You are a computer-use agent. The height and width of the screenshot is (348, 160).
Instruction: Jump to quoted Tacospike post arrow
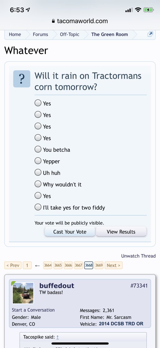(x=58, y=337)
